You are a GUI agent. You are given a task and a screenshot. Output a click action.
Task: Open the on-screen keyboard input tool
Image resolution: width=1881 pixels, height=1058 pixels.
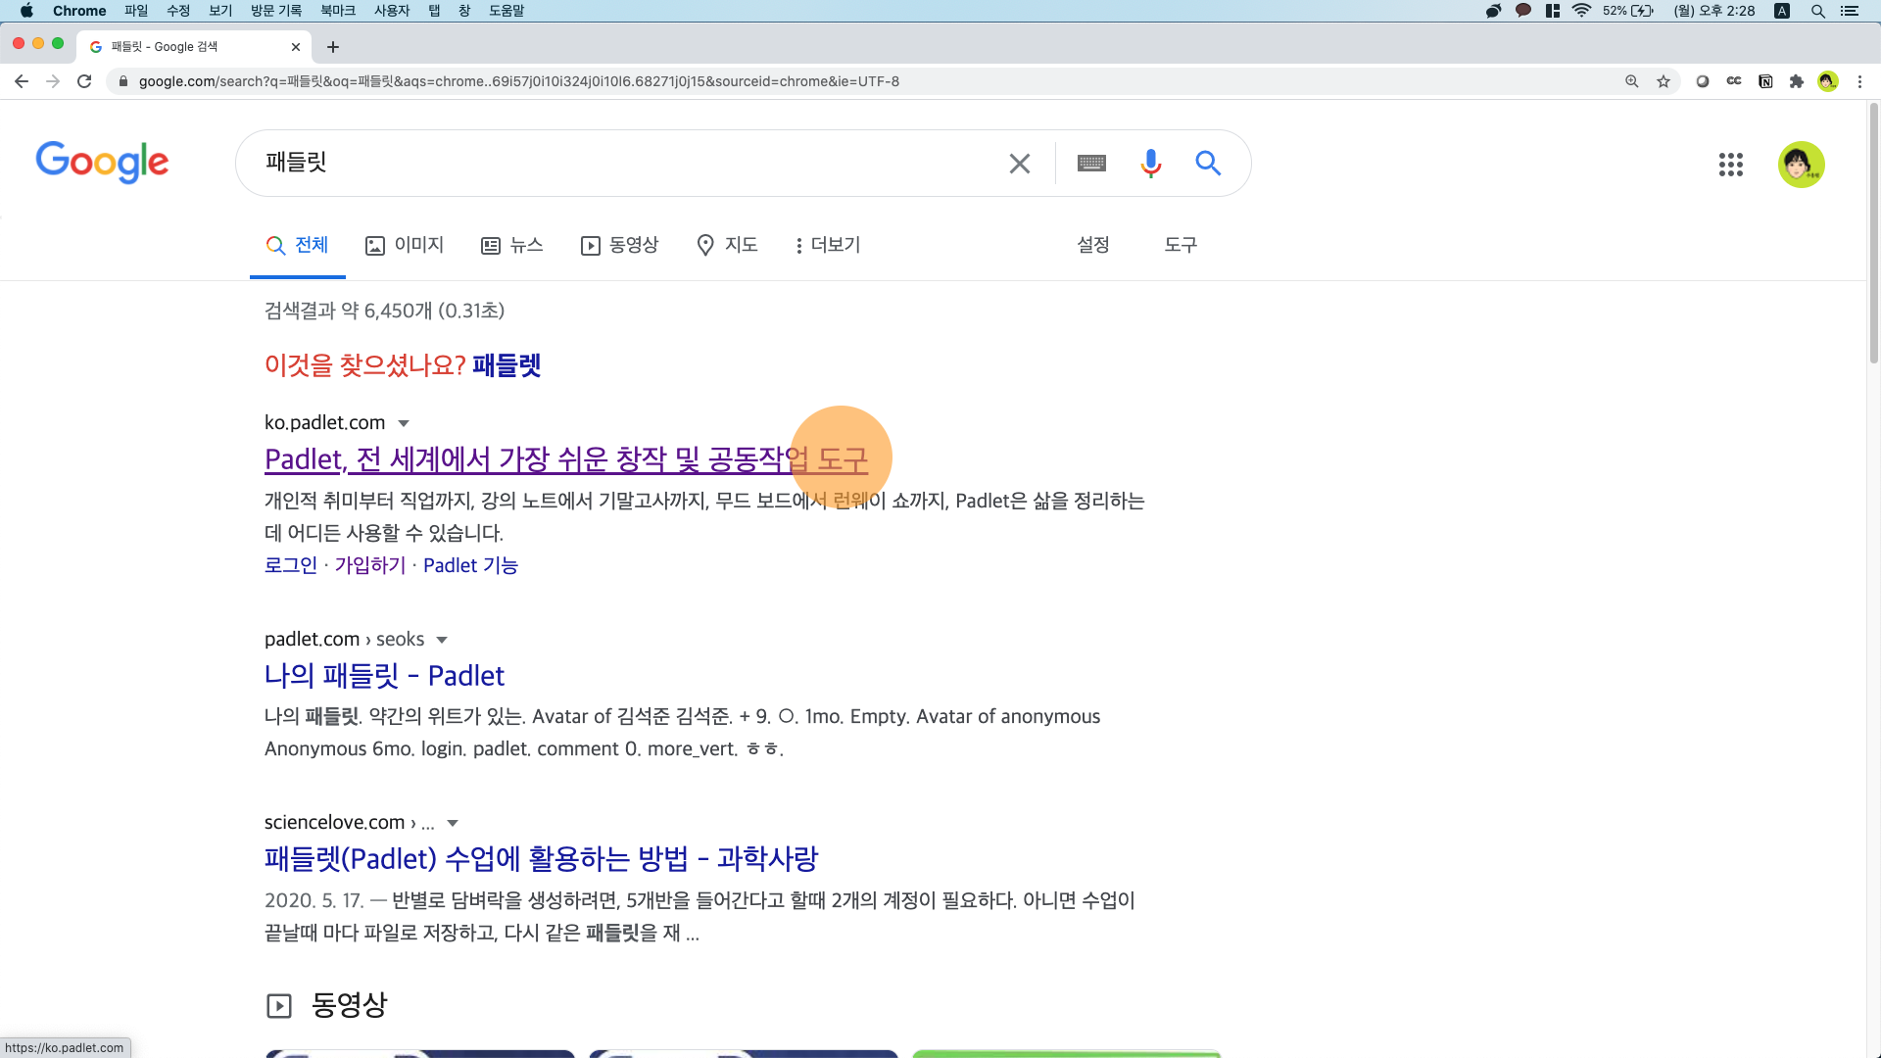tap(1091, 163)
